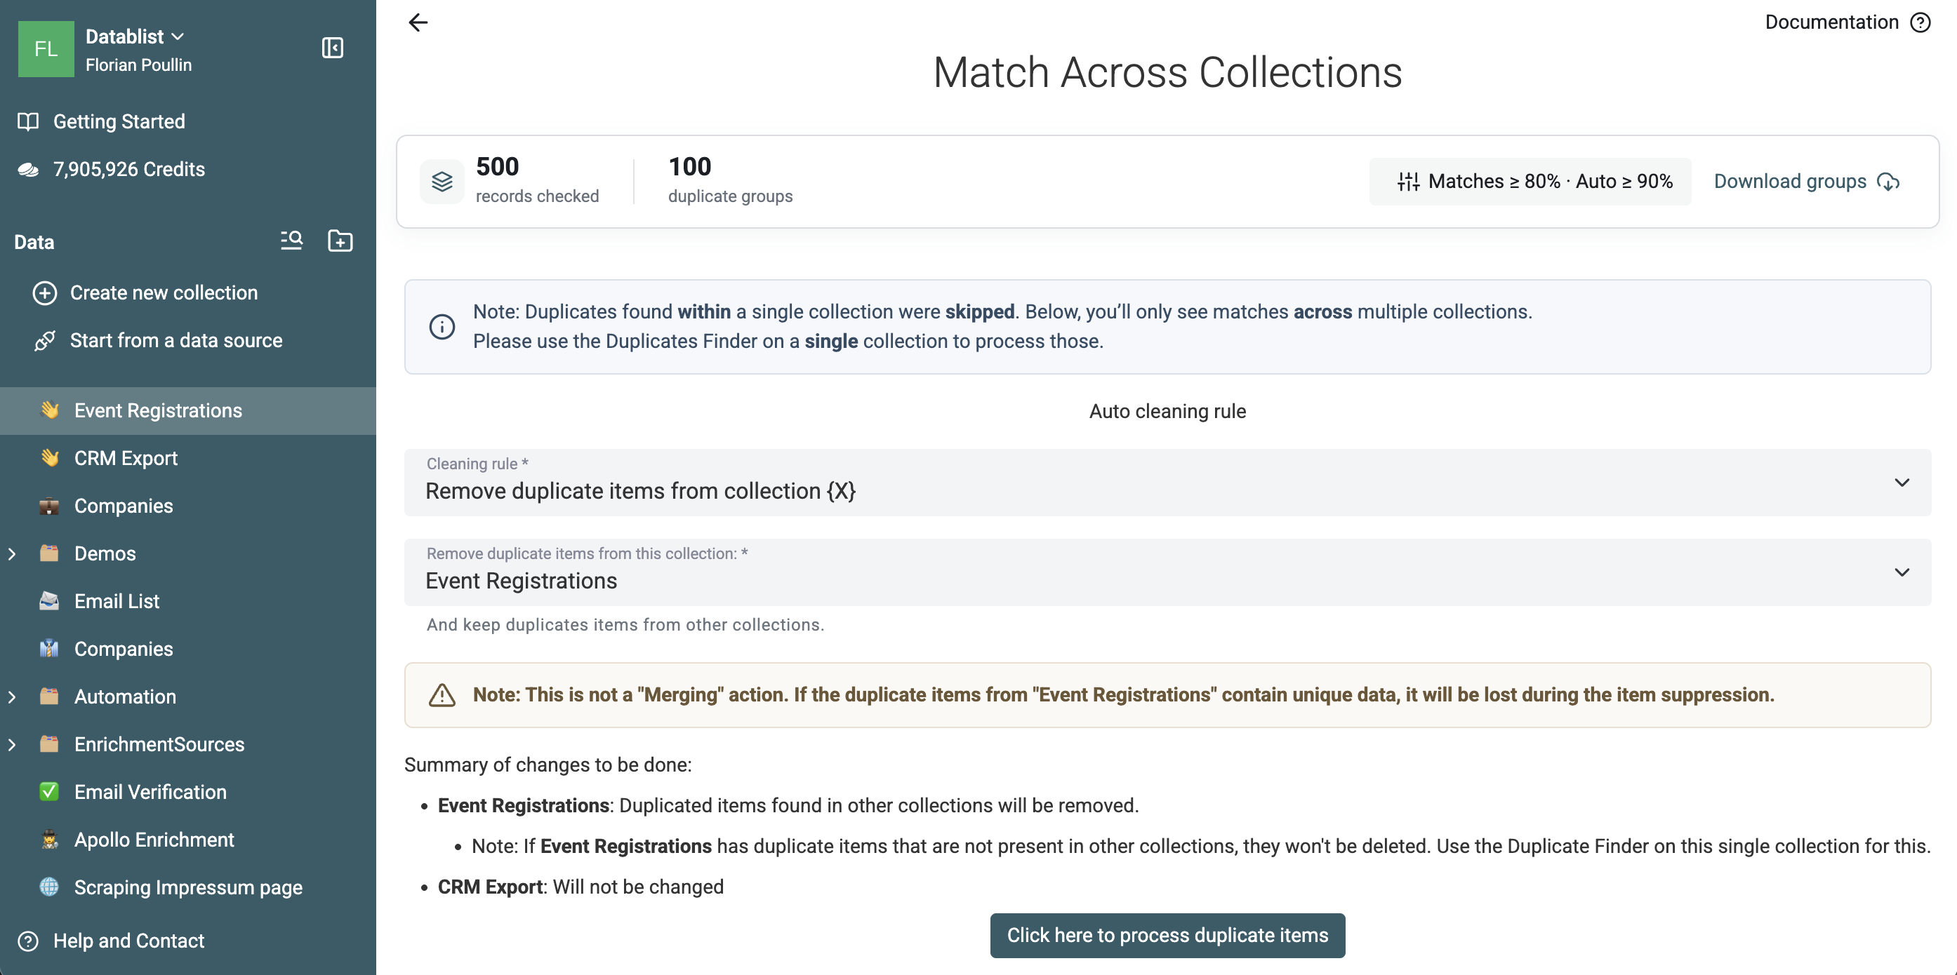Open the Datablist workspace menu
This screenshot has height=975, width=1957.
[135, 36]
